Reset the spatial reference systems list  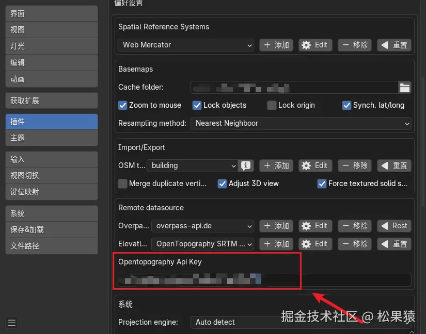click(x=394, y=45)
